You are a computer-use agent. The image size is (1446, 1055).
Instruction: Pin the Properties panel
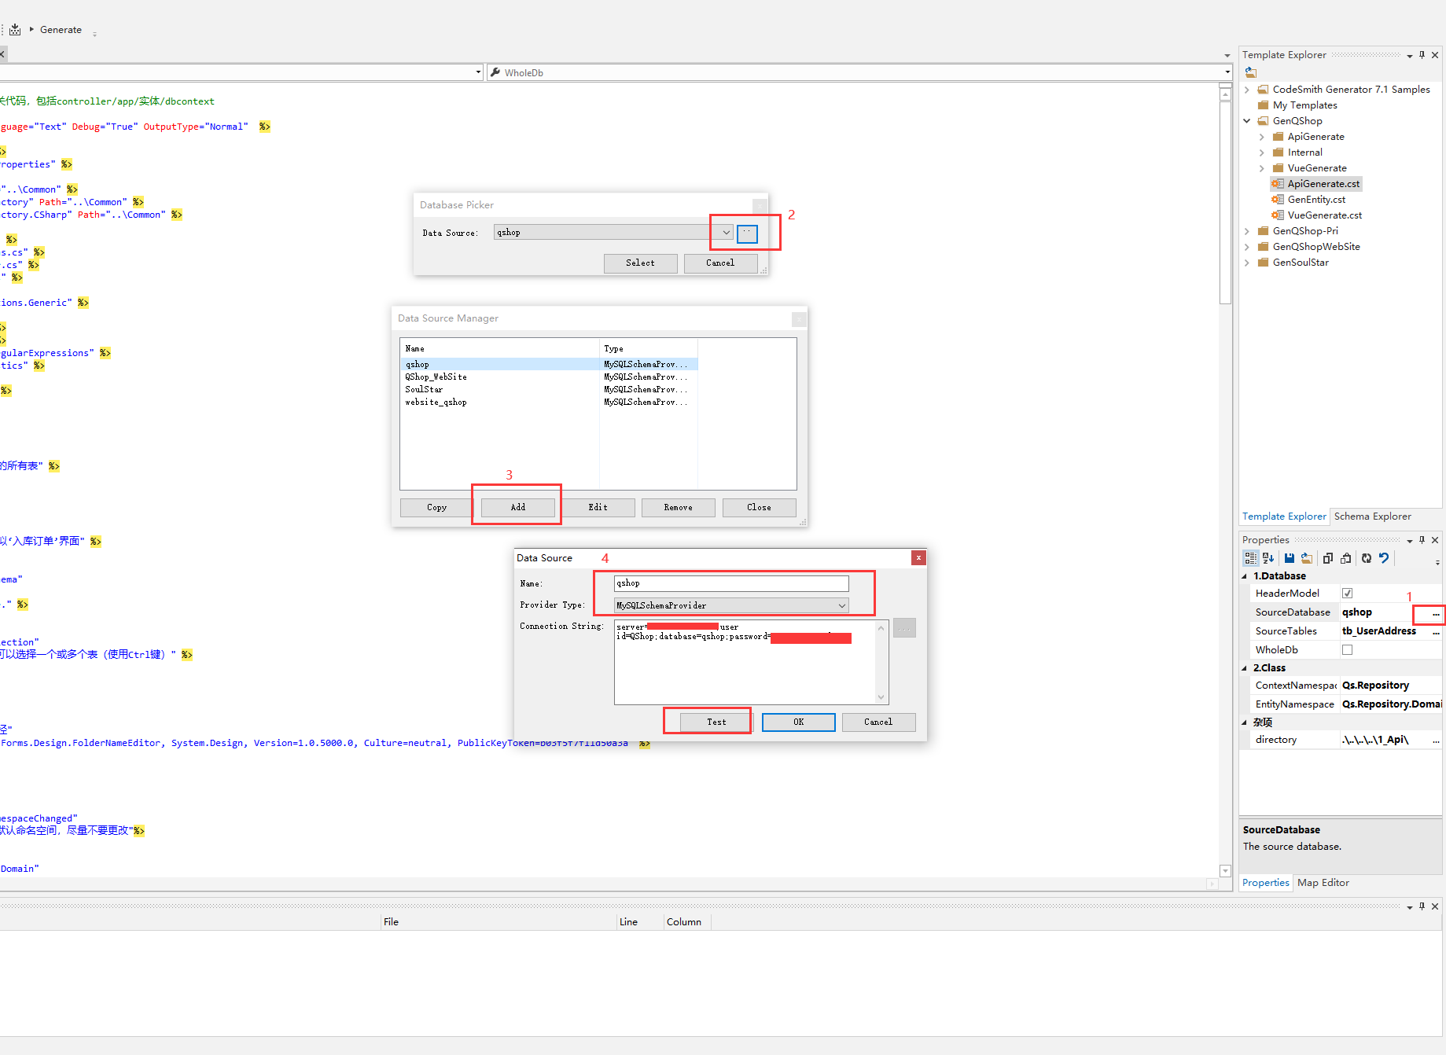coord(1422,540)
